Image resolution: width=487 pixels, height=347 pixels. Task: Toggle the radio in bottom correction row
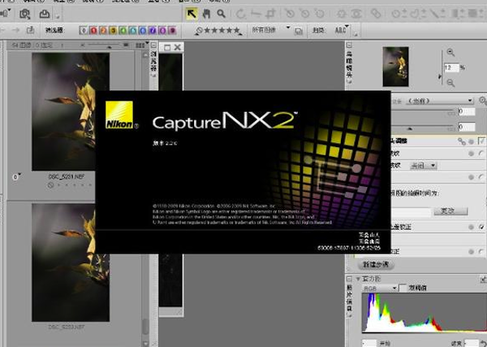coord(481,252)
